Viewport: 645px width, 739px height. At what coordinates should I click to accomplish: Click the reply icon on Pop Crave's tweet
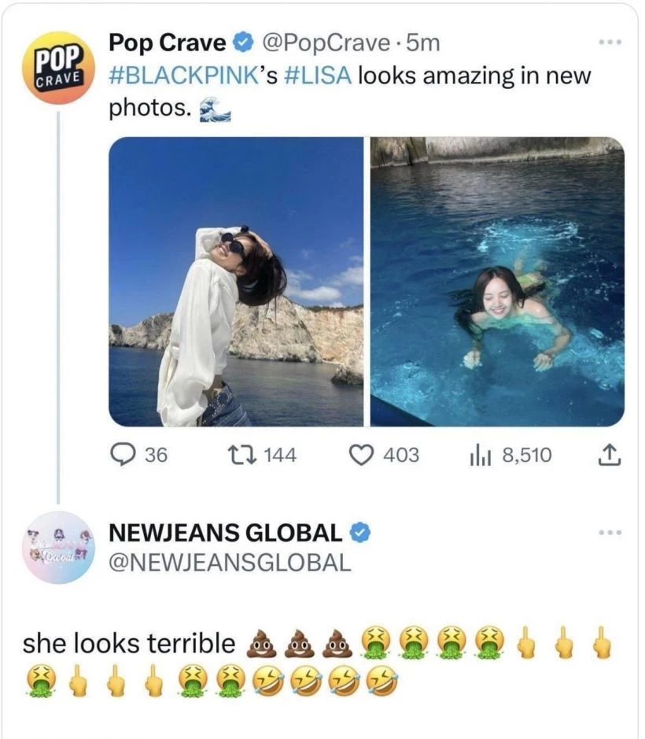[x=121, y=455]
